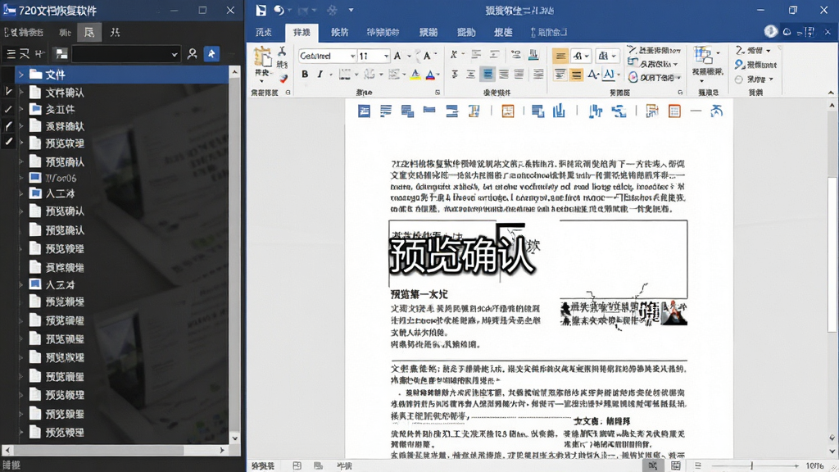Open the last tab in the recovery window
Screen dimensions: 839x472
coord(115,32)
